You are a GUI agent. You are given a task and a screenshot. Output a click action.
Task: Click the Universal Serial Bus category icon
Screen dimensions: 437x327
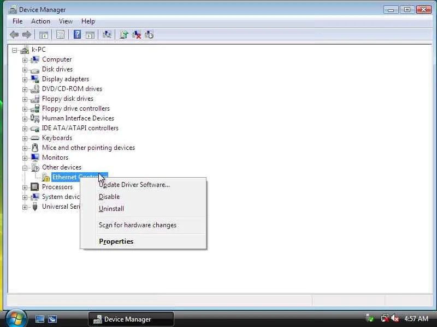tap(35, 207)
